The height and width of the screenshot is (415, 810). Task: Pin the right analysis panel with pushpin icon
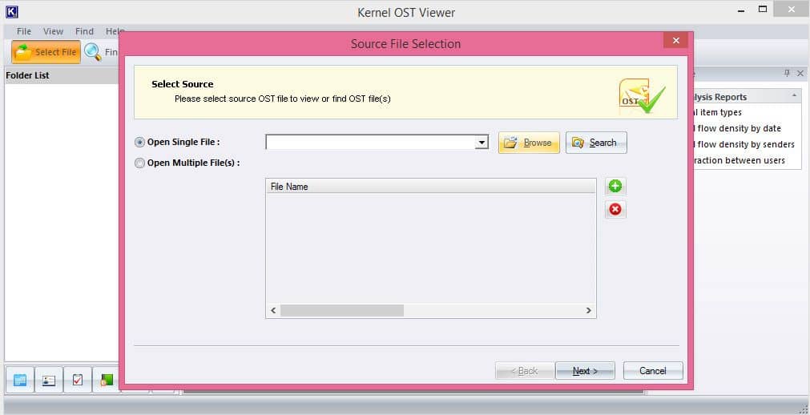pyautogui.click(x=788, y=74)
